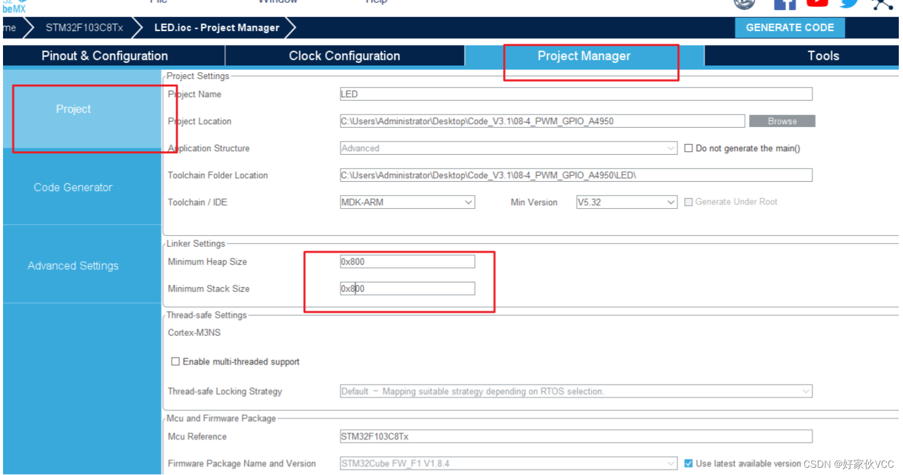
Task: Click the Min Version label
Action: (534, 202)
